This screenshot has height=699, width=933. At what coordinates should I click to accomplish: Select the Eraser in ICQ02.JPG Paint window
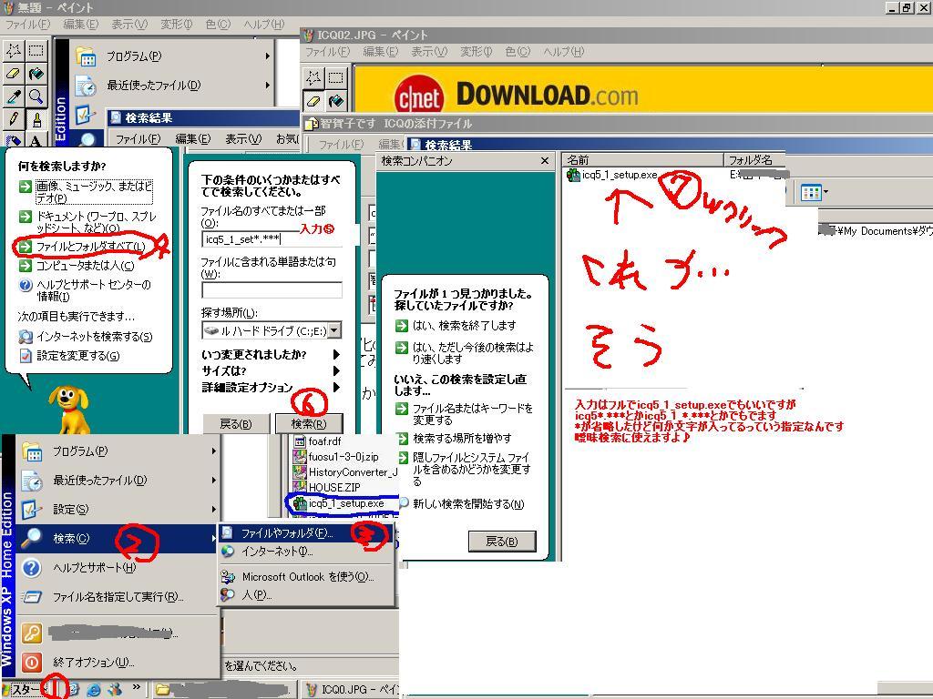tap(313, 100)
